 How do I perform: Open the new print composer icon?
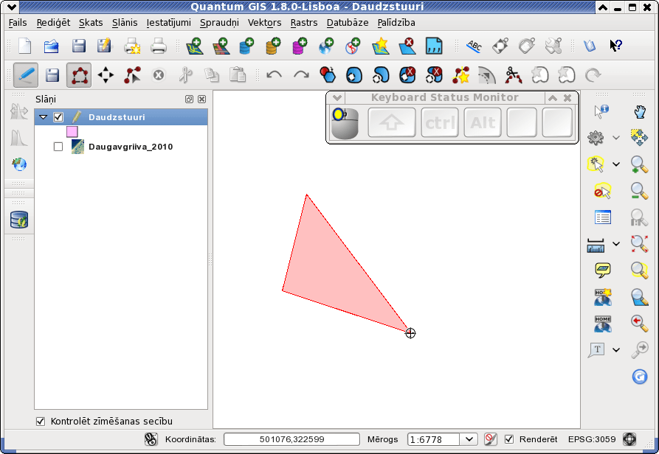tap(132, 46)
